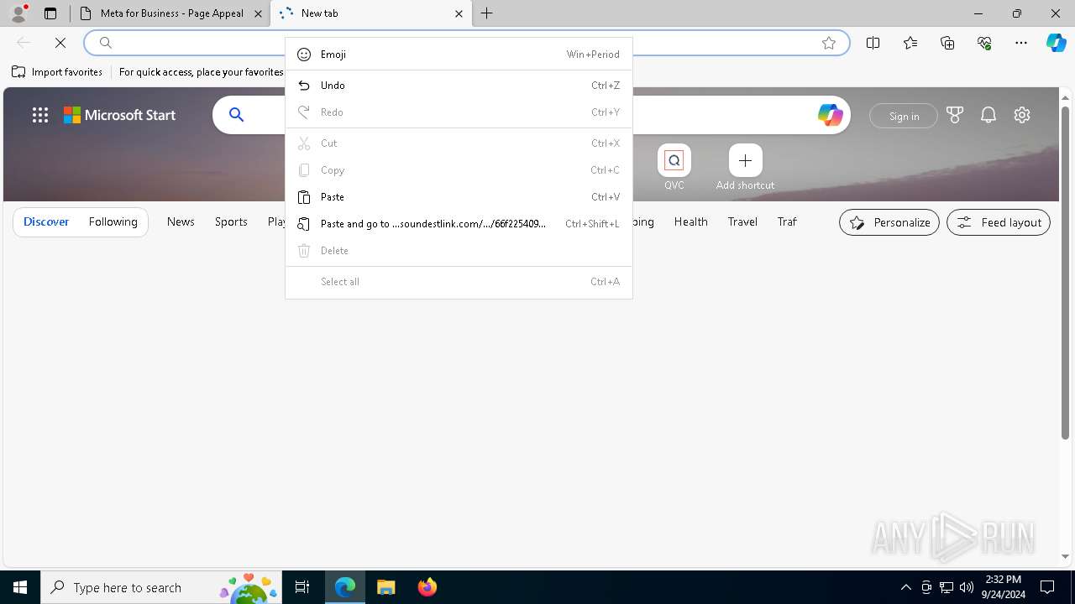Viewport: 1075px width, 604px height.
Task: Click the Personalize button
Action: tap(889, 222)
